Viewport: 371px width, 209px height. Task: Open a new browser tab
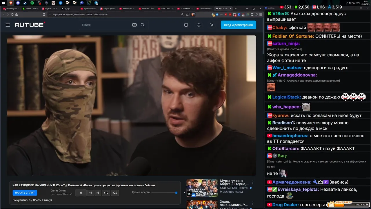(236, 9)
